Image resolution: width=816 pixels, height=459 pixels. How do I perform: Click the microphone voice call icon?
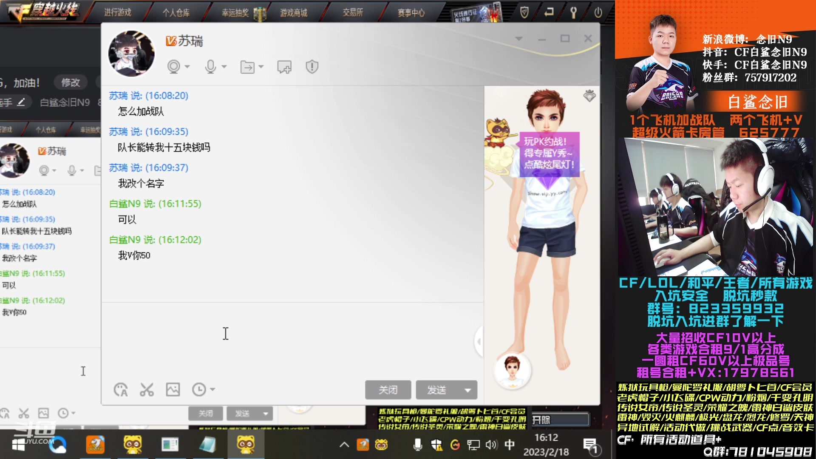click(x=210, y=67)
